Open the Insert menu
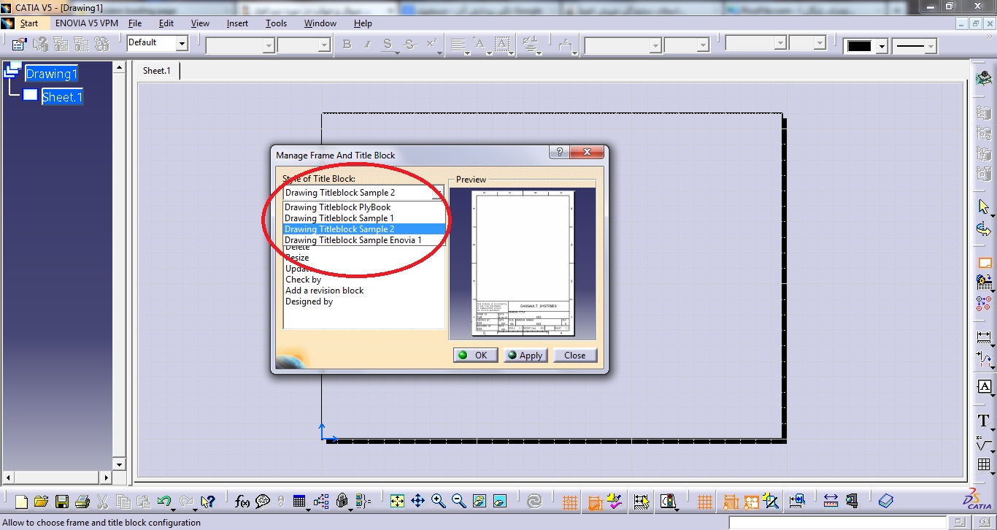This screenshot has height=530, width=997. [237, 23]
